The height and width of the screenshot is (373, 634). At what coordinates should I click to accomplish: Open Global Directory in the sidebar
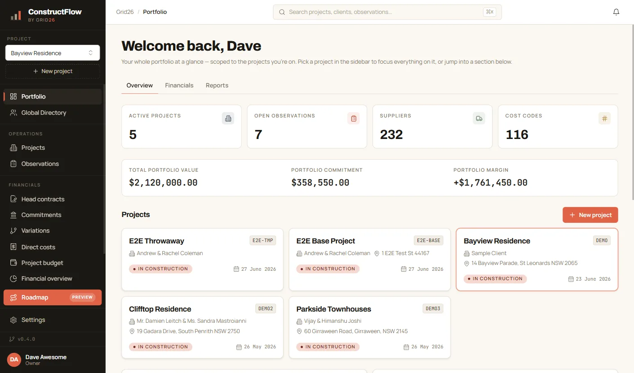pyautogui.click(x=53, y=113)
